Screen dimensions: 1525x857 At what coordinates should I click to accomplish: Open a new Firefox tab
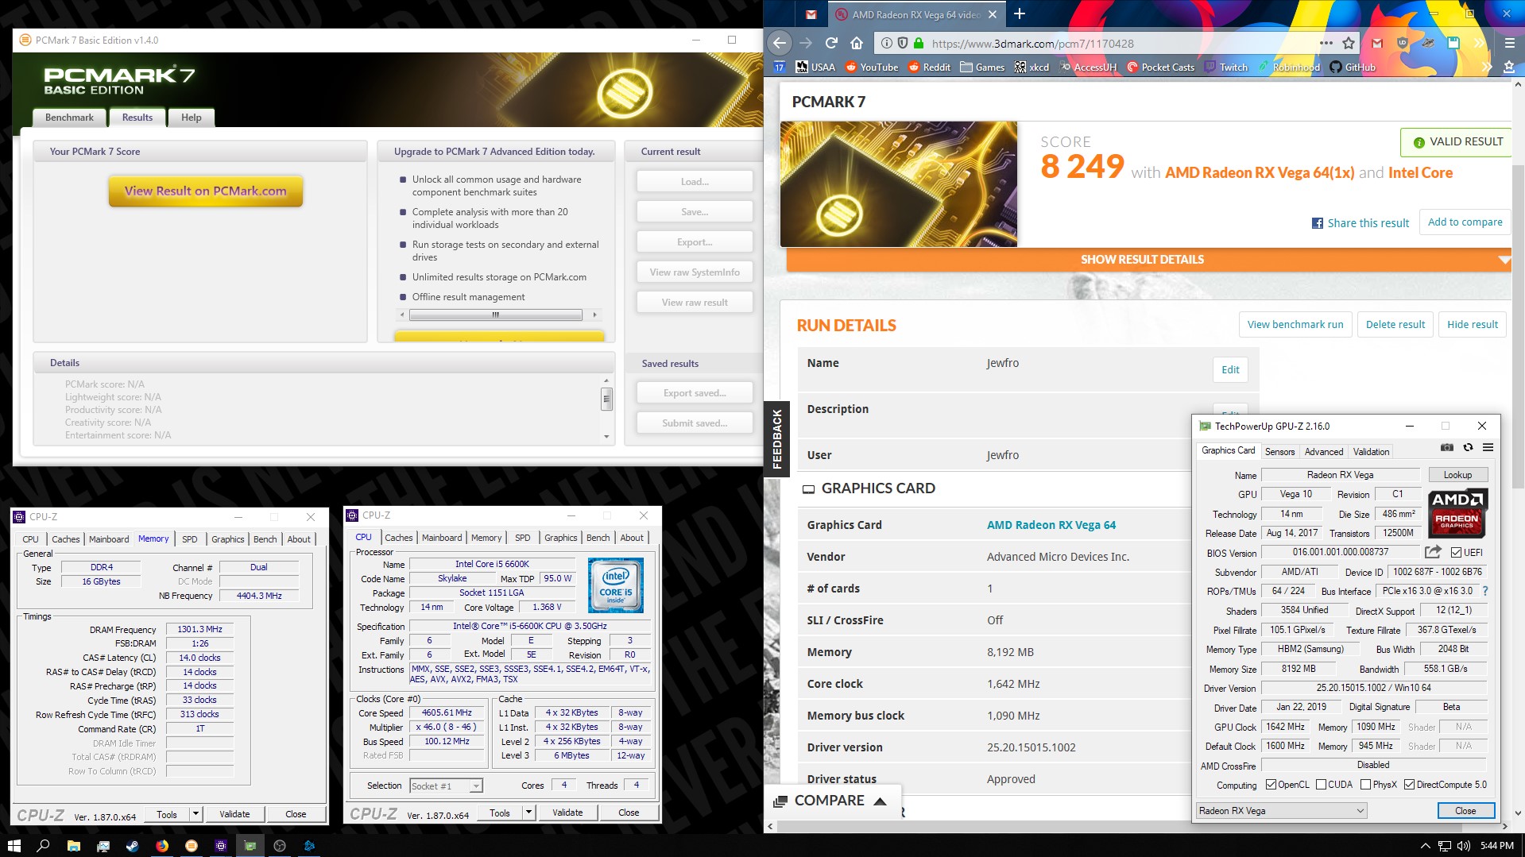click(1020, 14)
